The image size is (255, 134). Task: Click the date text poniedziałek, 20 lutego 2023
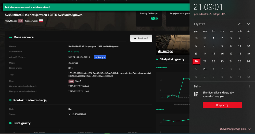click(x=210, y=14)
